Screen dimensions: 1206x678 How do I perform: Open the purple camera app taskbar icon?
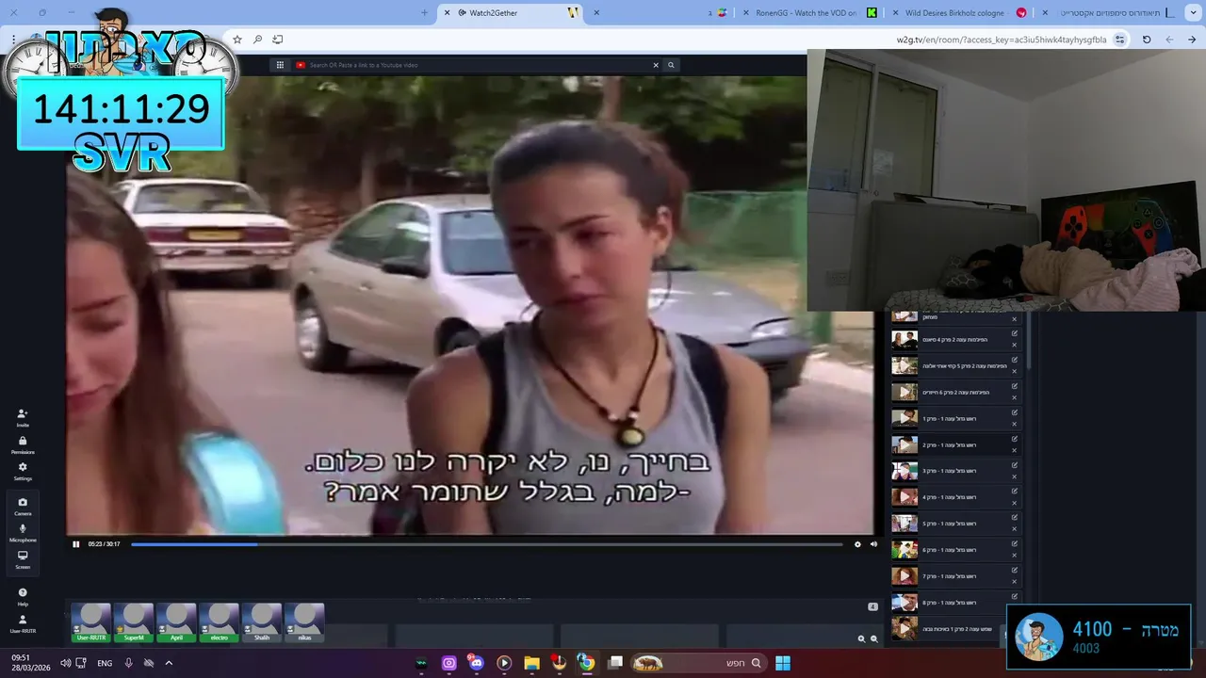click(448, 663)
